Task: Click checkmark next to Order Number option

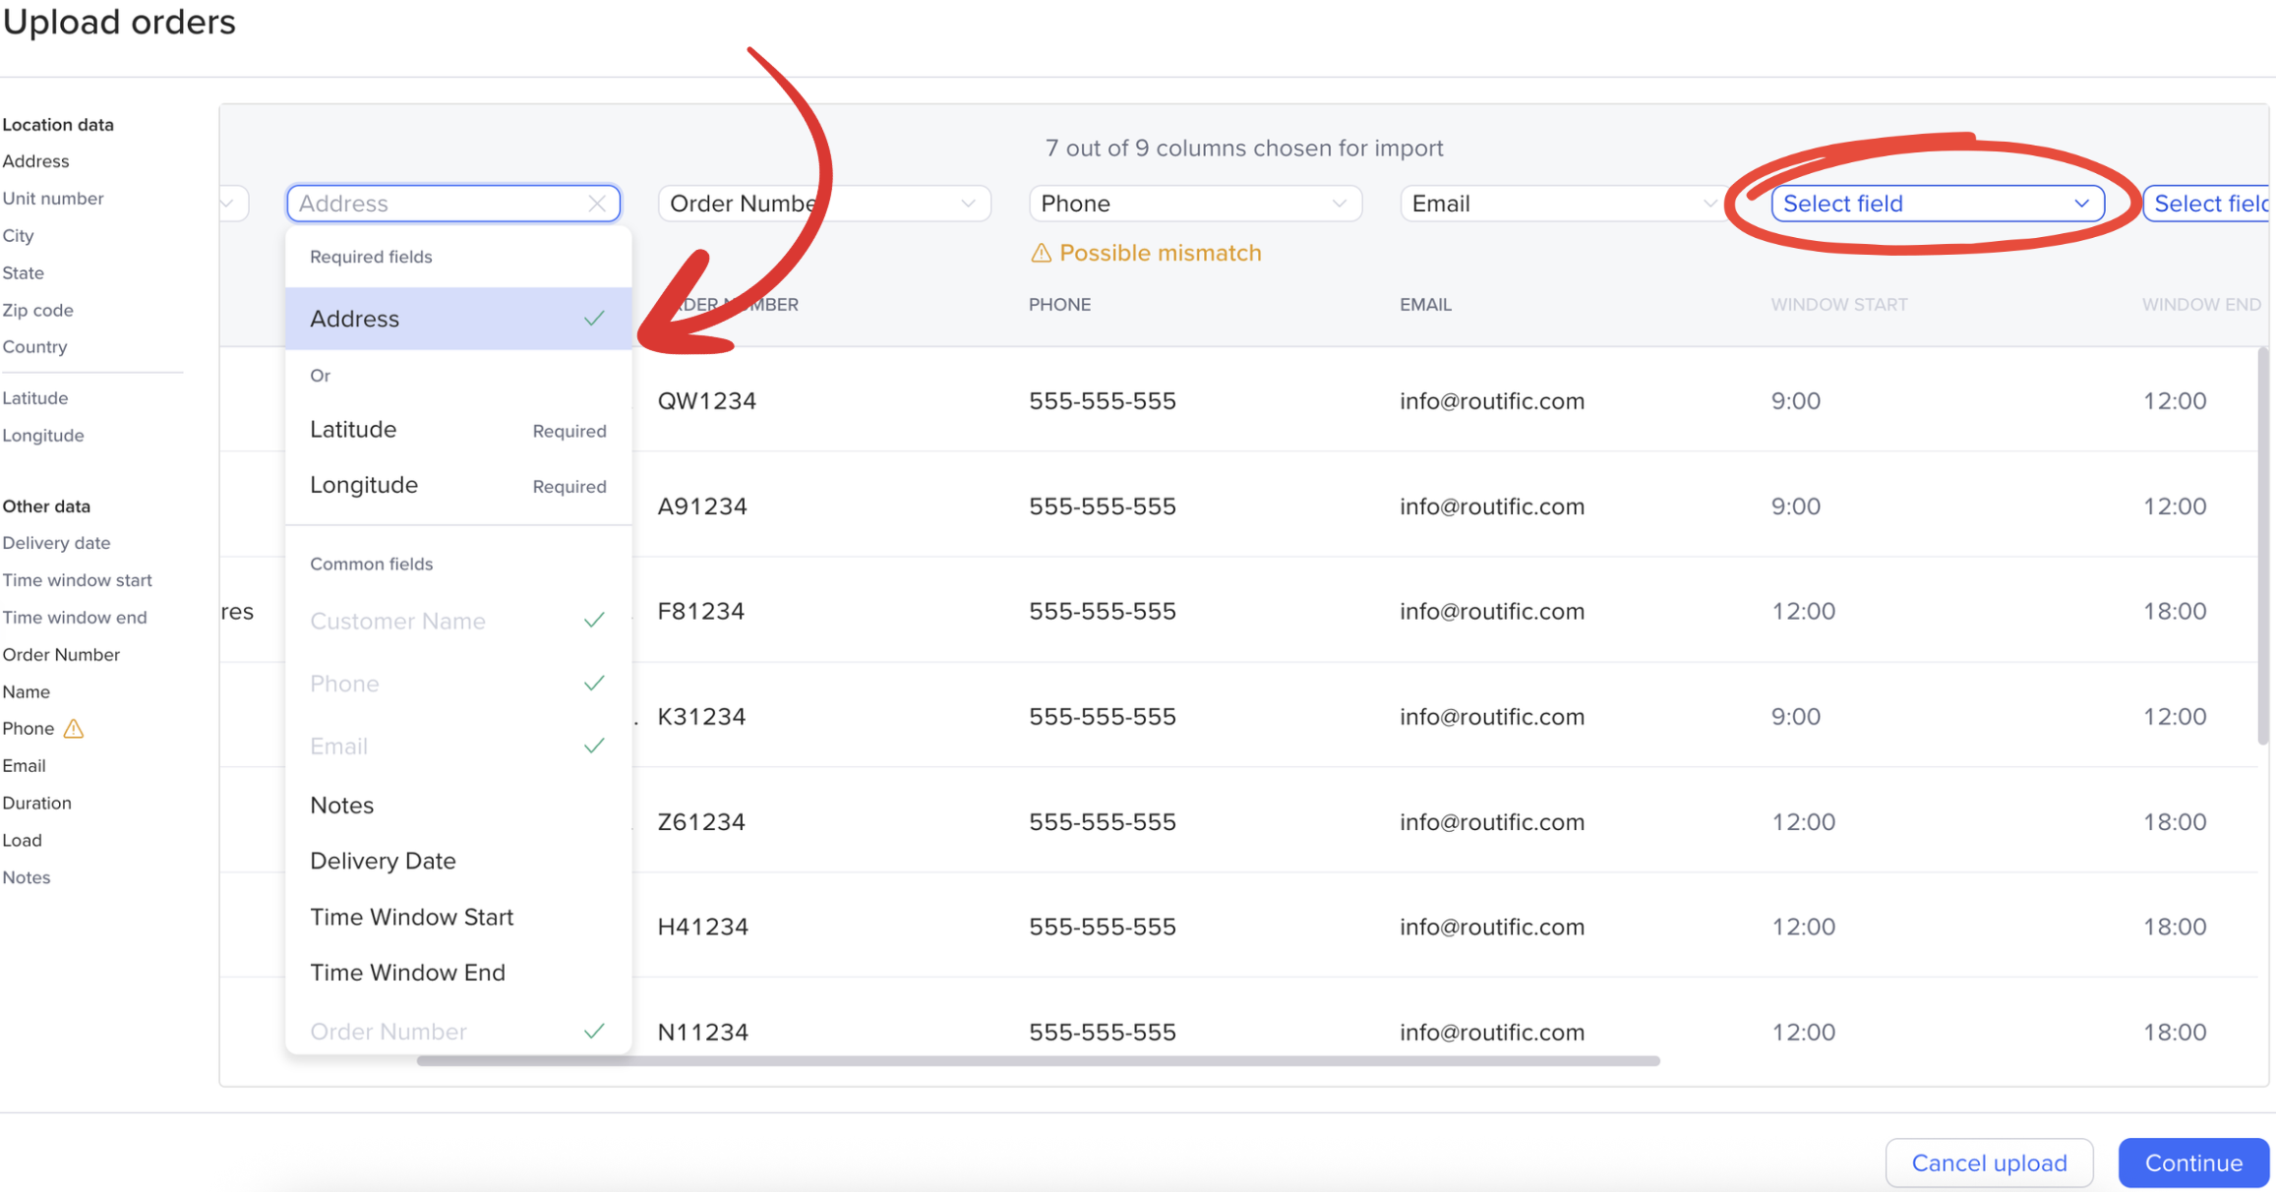Action: click(x=594, y=1032)
